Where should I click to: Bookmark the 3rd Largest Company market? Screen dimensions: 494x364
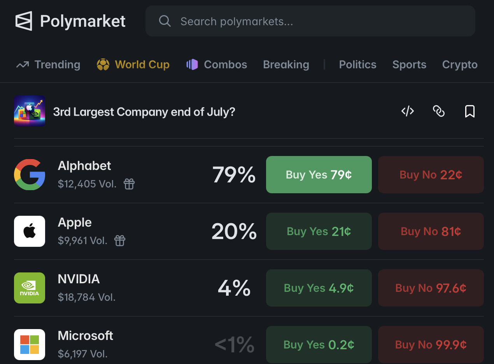coord(470,111)
